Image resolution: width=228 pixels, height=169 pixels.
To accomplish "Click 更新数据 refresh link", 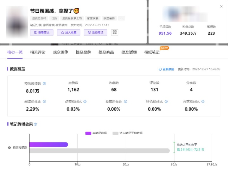I will [x=166, y=69].
